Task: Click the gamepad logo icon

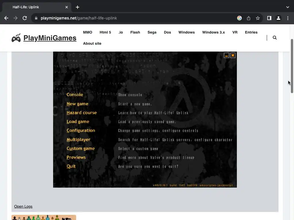Action: coord(16,38)
